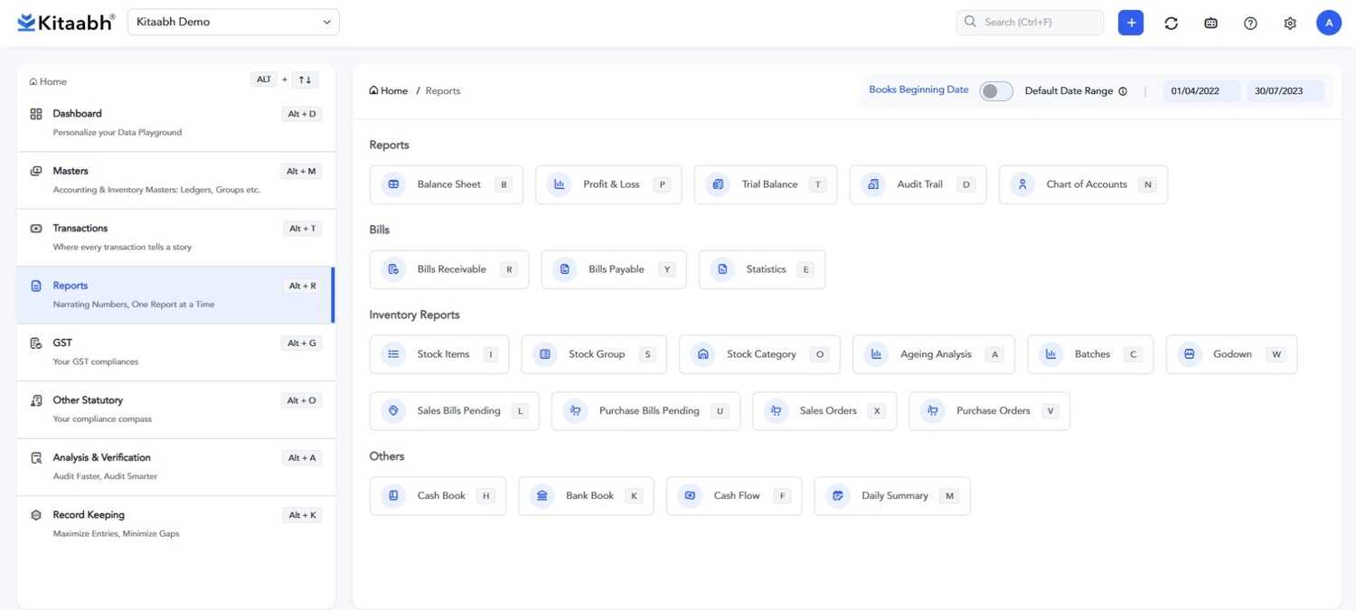
Task: Open the end date 30/07/2023 picker
Action: pyautogui.click(x=1285, y=91)
